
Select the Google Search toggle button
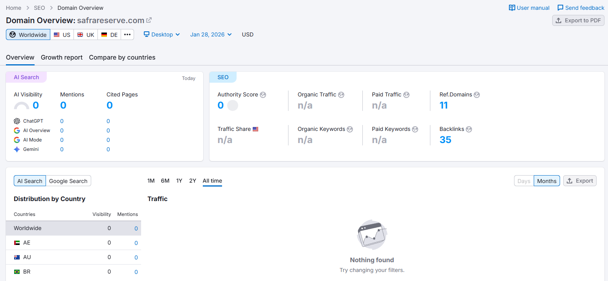(68, 181)
